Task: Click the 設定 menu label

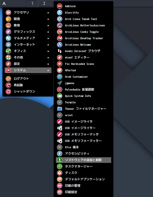Action: (17, 64)
